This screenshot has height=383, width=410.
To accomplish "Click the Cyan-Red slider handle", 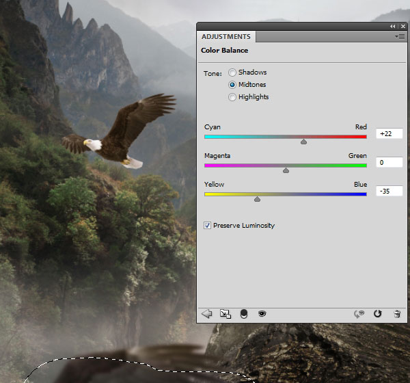I will coord(303,142).
